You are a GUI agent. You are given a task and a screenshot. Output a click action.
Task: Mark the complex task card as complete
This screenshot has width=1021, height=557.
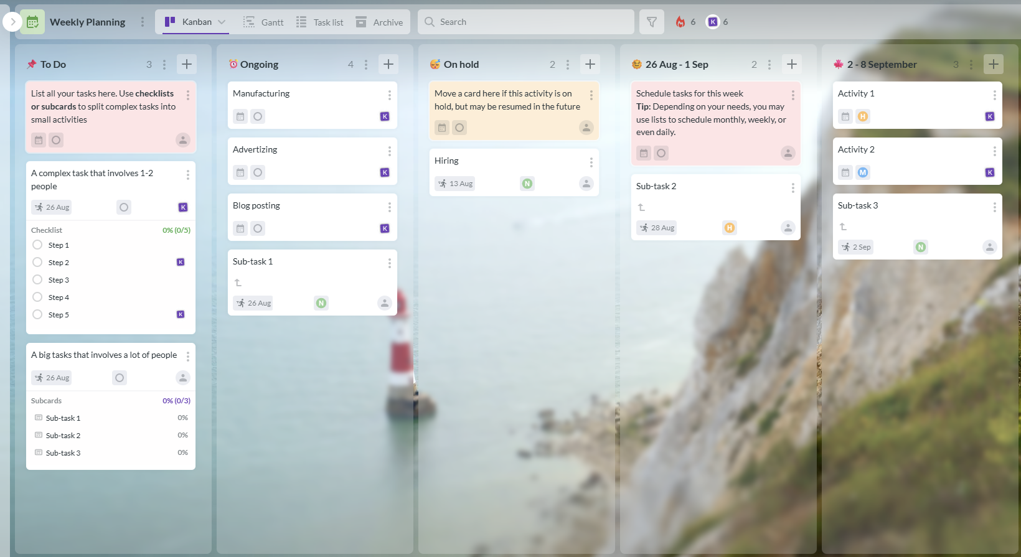tap(124, 207)
